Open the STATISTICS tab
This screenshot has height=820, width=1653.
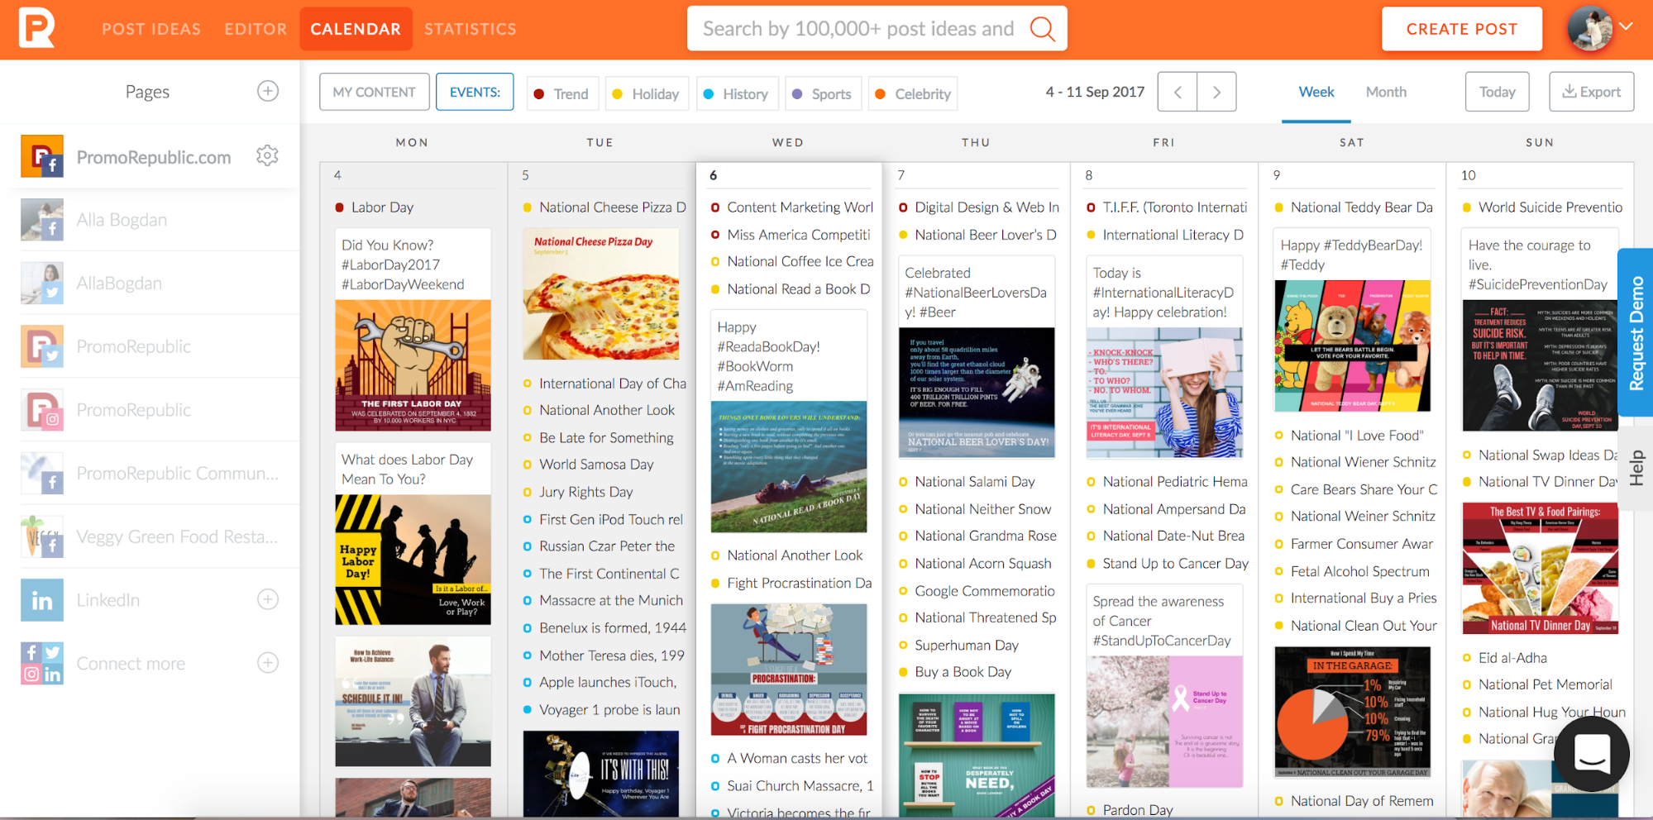tap(470, 29)
